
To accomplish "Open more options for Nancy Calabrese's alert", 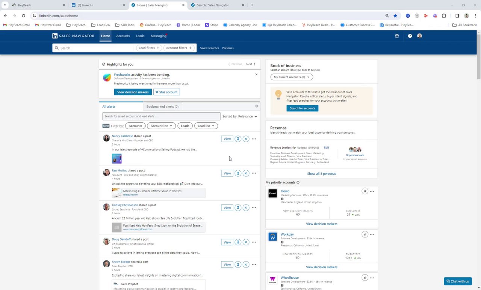I will 254,139.
